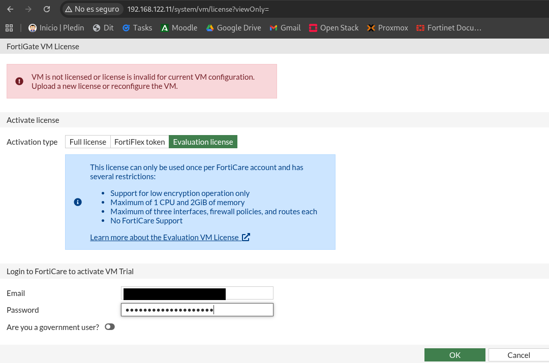Go back with the browser back arrow
This screenshot has height=363, width=549.
10,9
